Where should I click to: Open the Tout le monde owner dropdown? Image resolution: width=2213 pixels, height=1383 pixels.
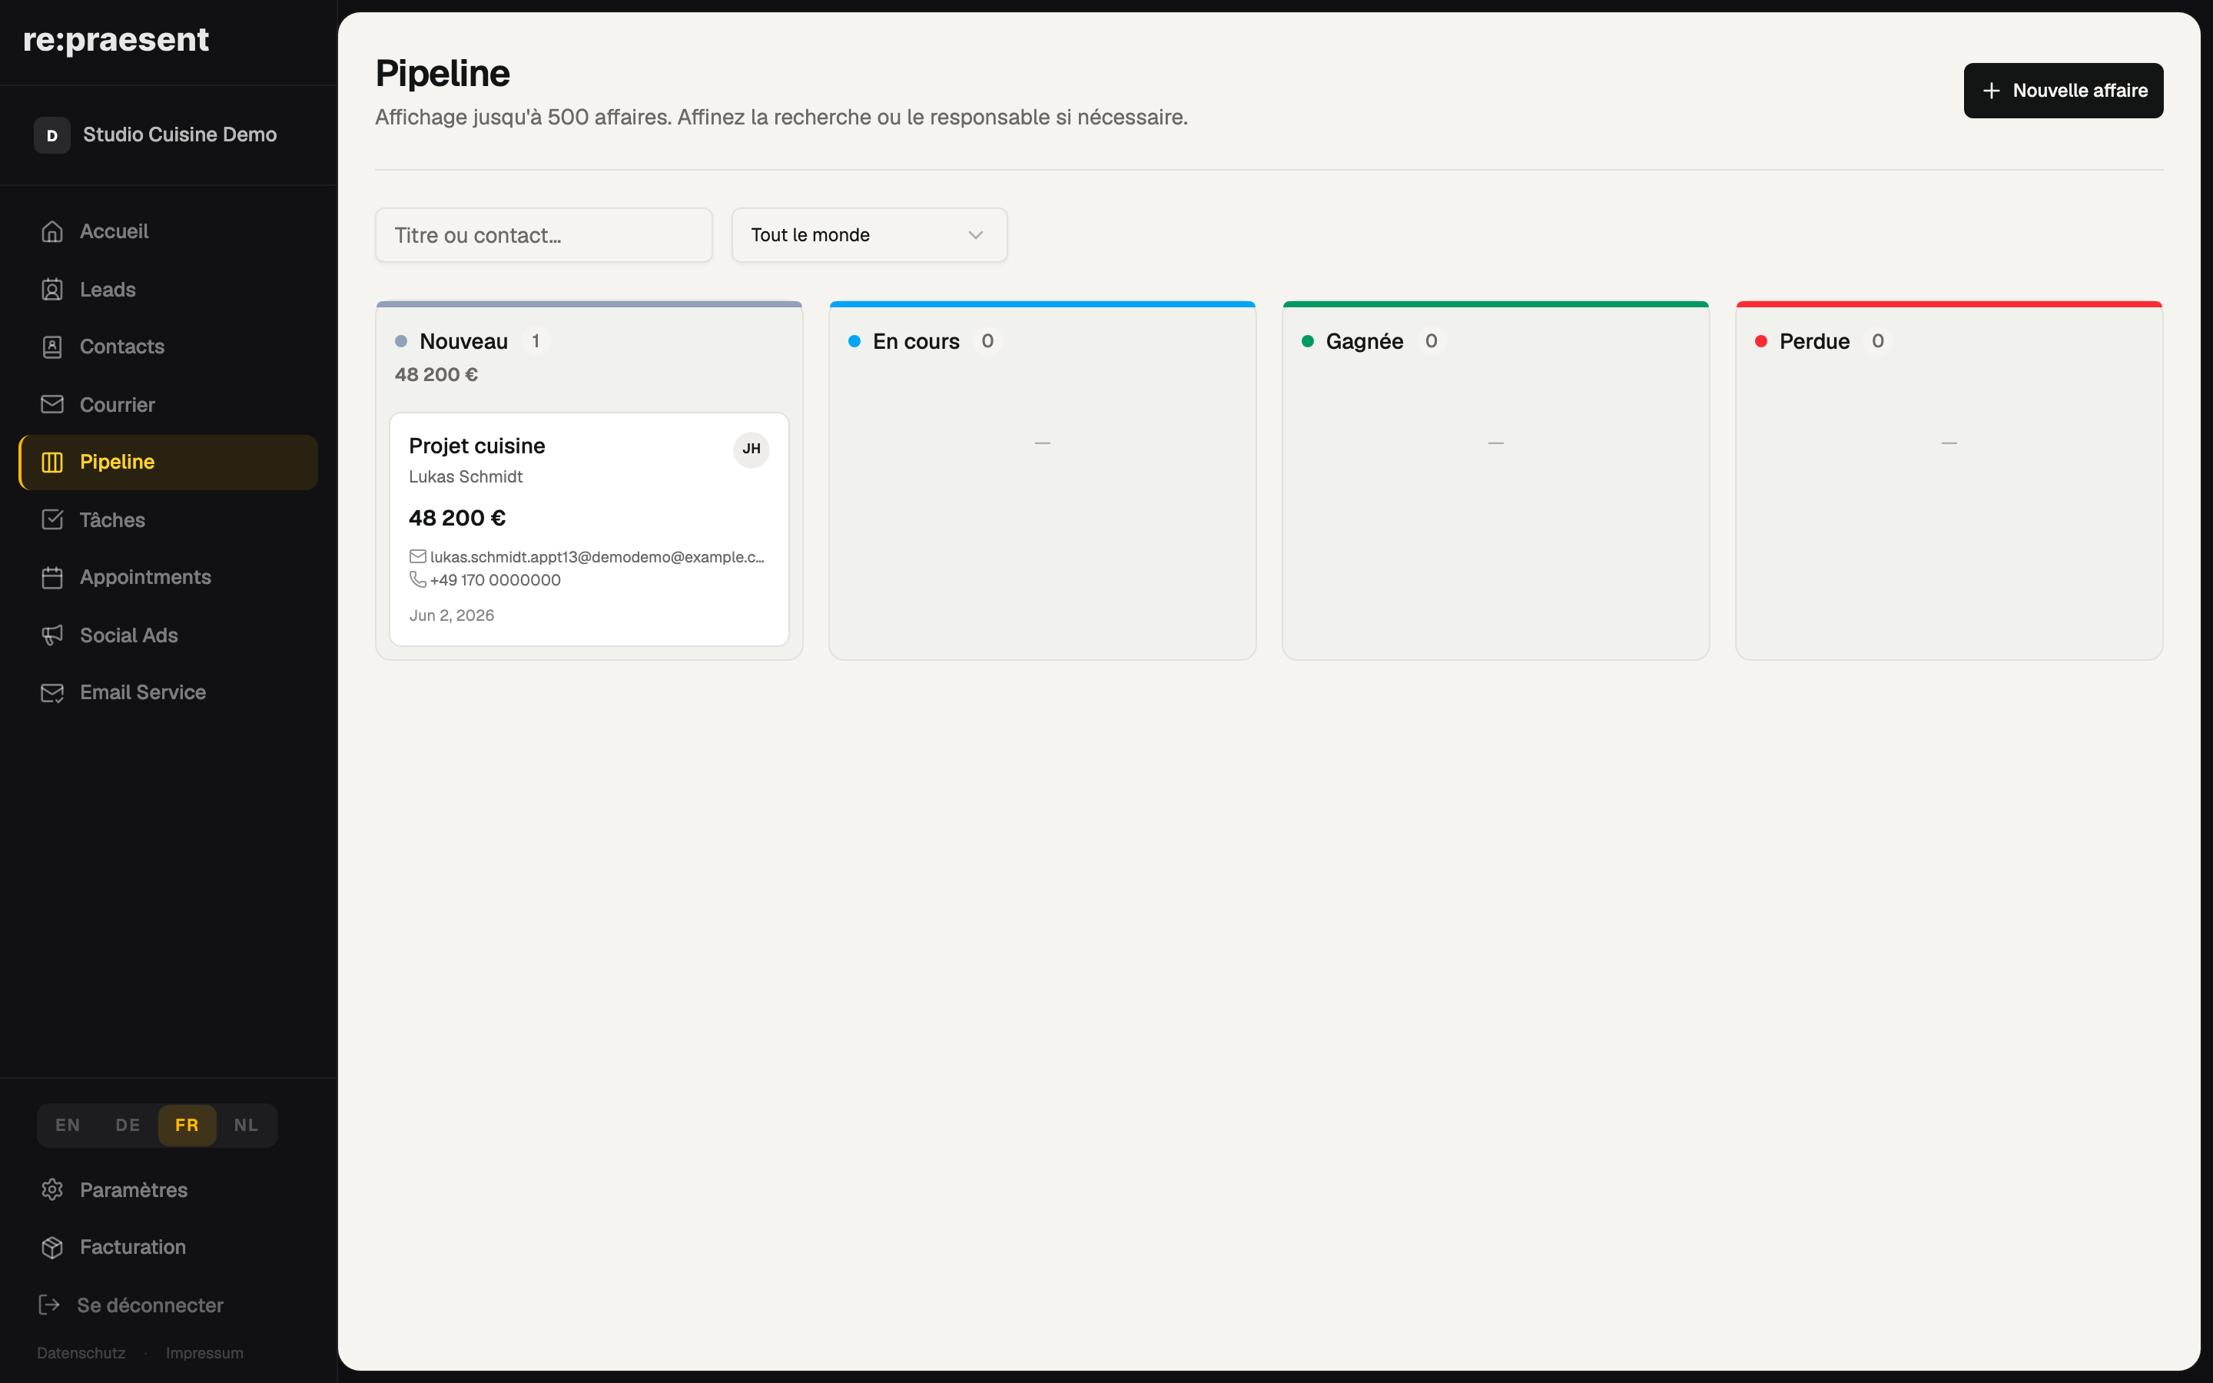pyautogui.click(x=869, y=235)
